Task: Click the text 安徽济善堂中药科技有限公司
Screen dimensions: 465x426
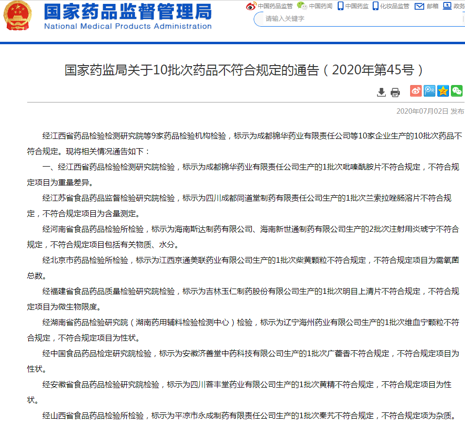Action: 233,354
